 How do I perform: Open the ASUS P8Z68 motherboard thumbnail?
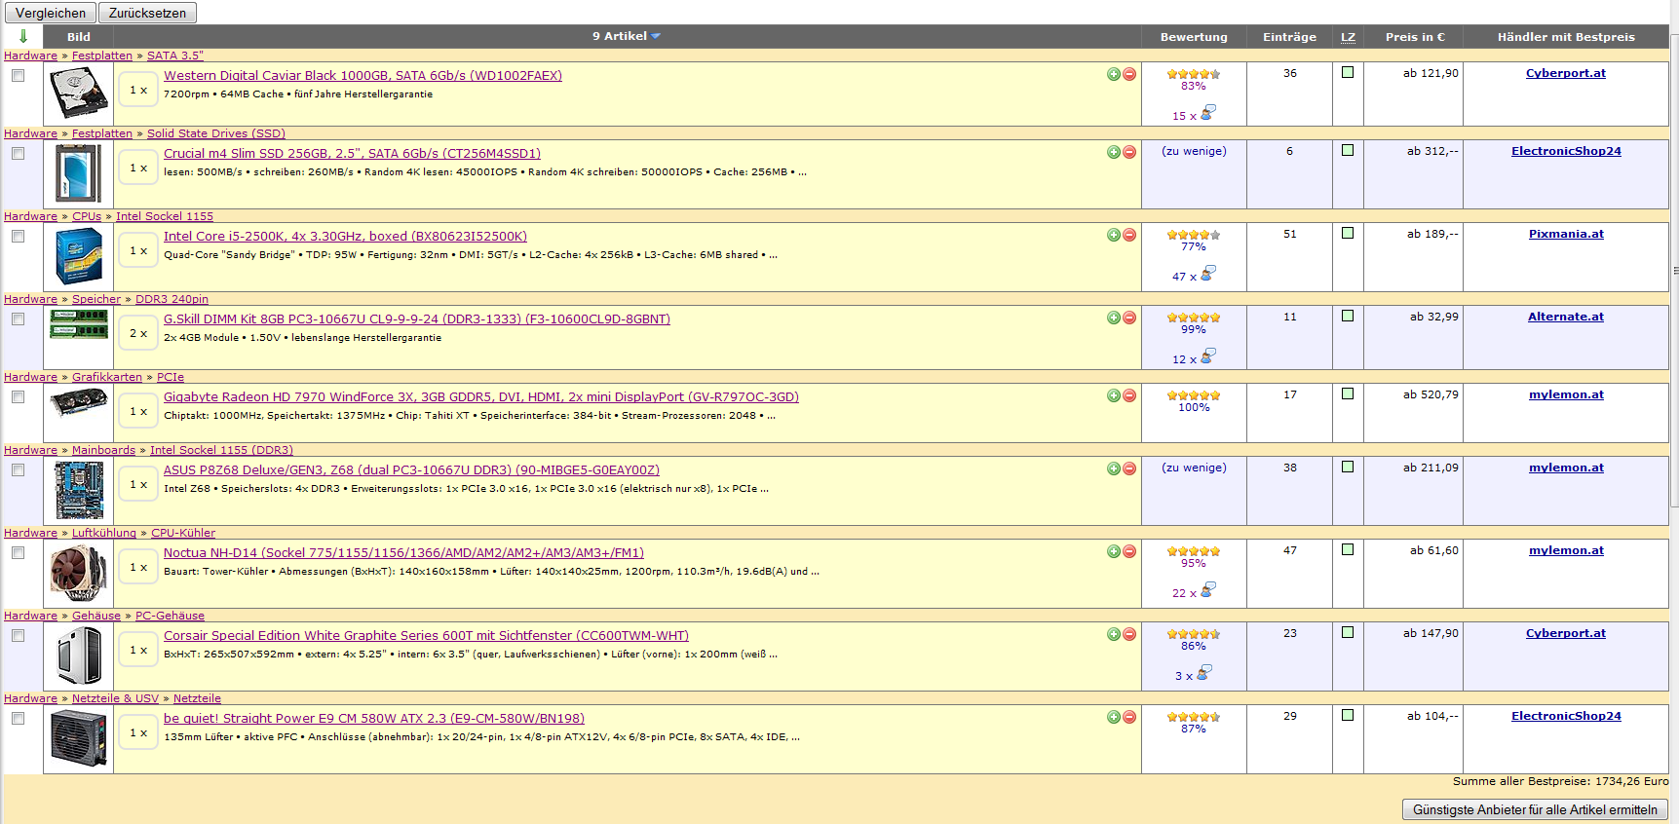[78, 490]
